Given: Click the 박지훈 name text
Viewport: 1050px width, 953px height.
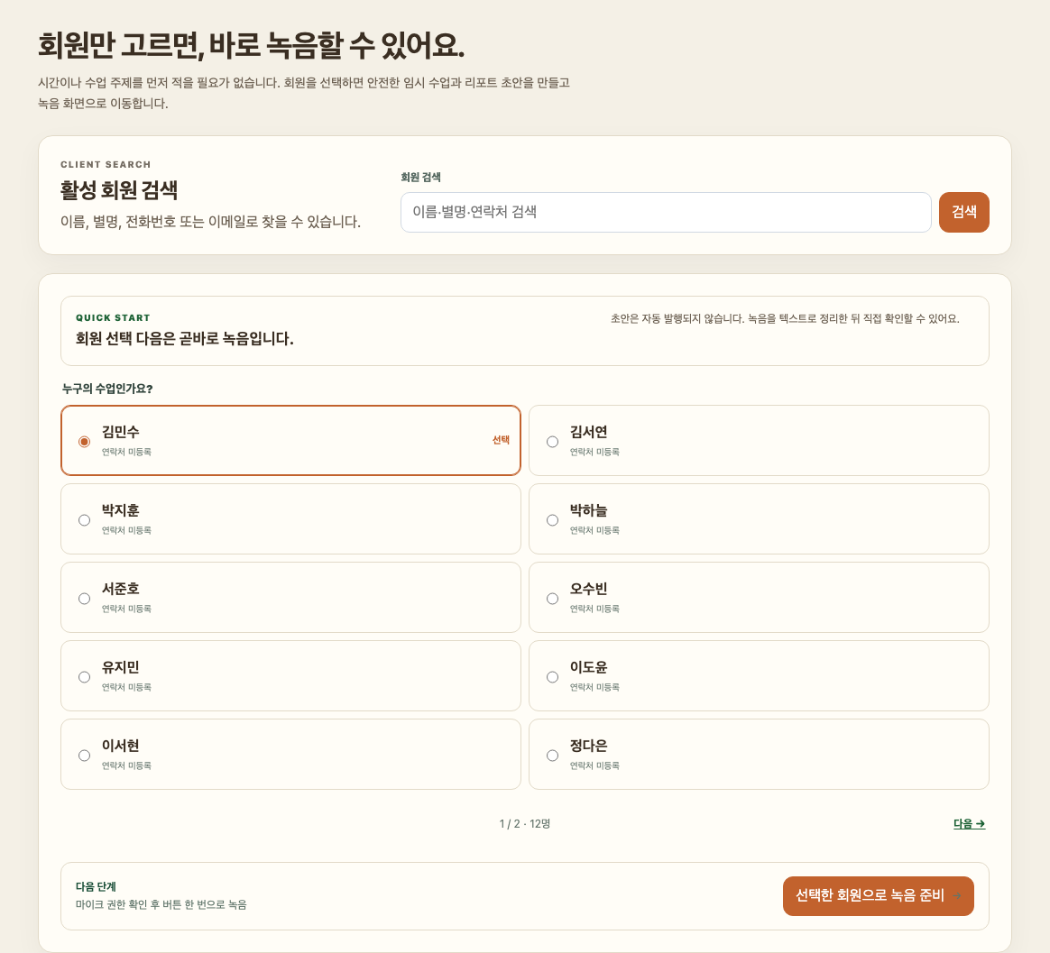Looking at the screenshot, I should tap(121, 510).
